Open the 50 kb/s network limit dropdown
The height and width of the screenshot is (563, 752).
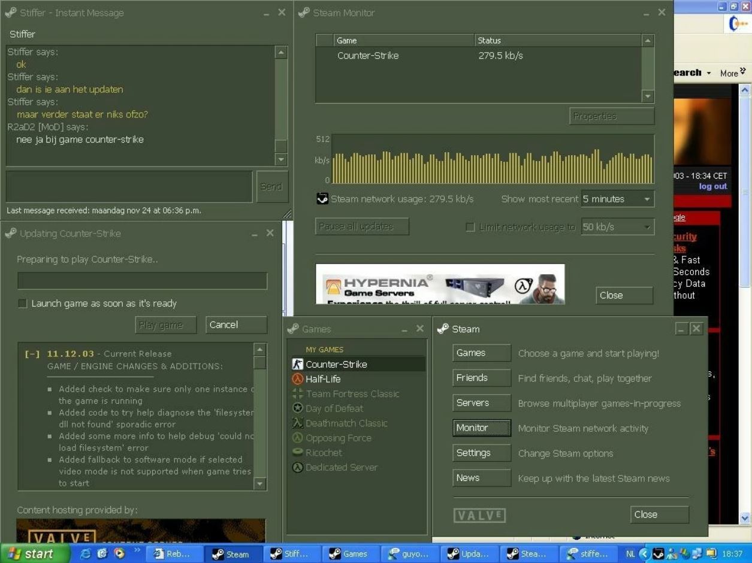617,227
